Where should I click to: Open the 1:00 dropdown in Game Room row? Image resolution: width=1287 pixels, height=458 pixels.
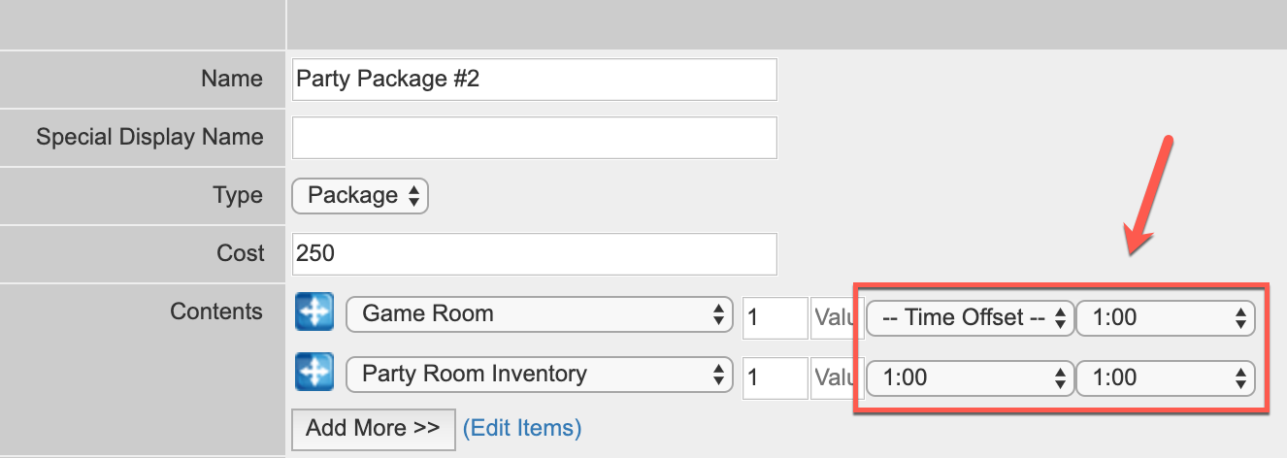click(1166, 318)
